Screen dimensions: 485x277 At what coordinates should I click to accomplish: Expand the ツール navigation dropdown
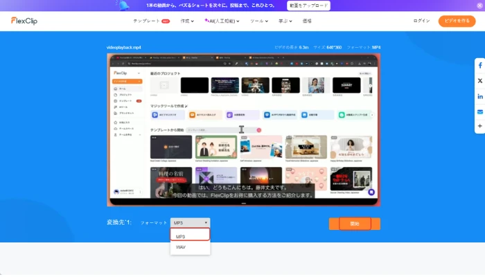tap(259, 21)
